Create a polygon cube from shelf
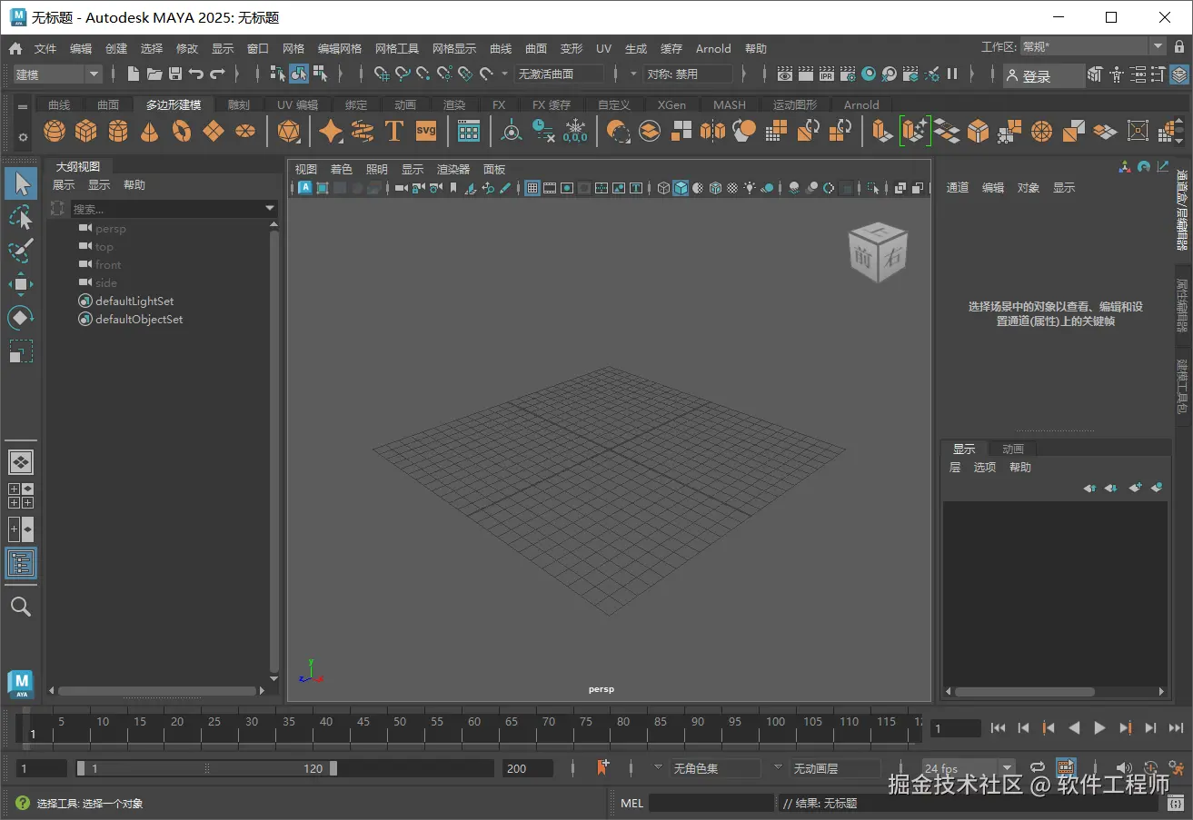Image resolution: width=1193 pixels, height=820 pixels. pos(86,132)
